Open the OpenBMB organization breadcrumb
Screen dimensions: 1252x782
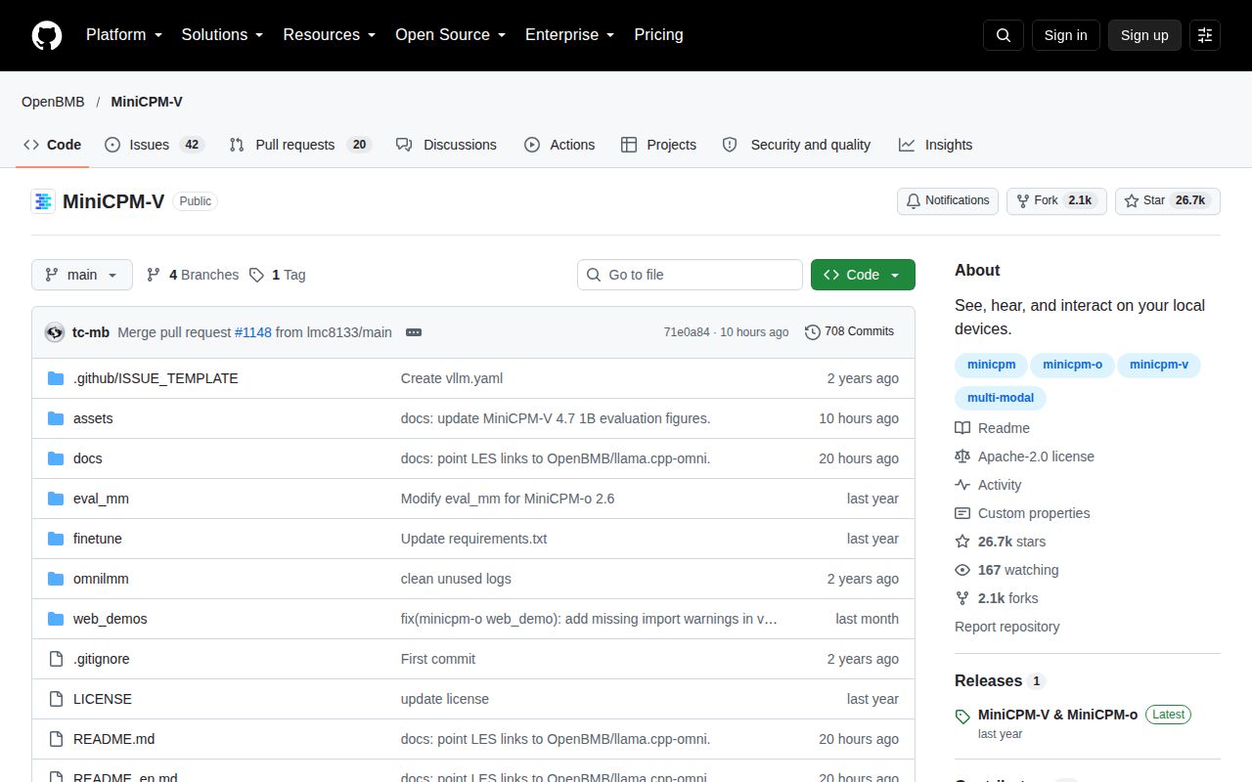(x=53, y=102)
